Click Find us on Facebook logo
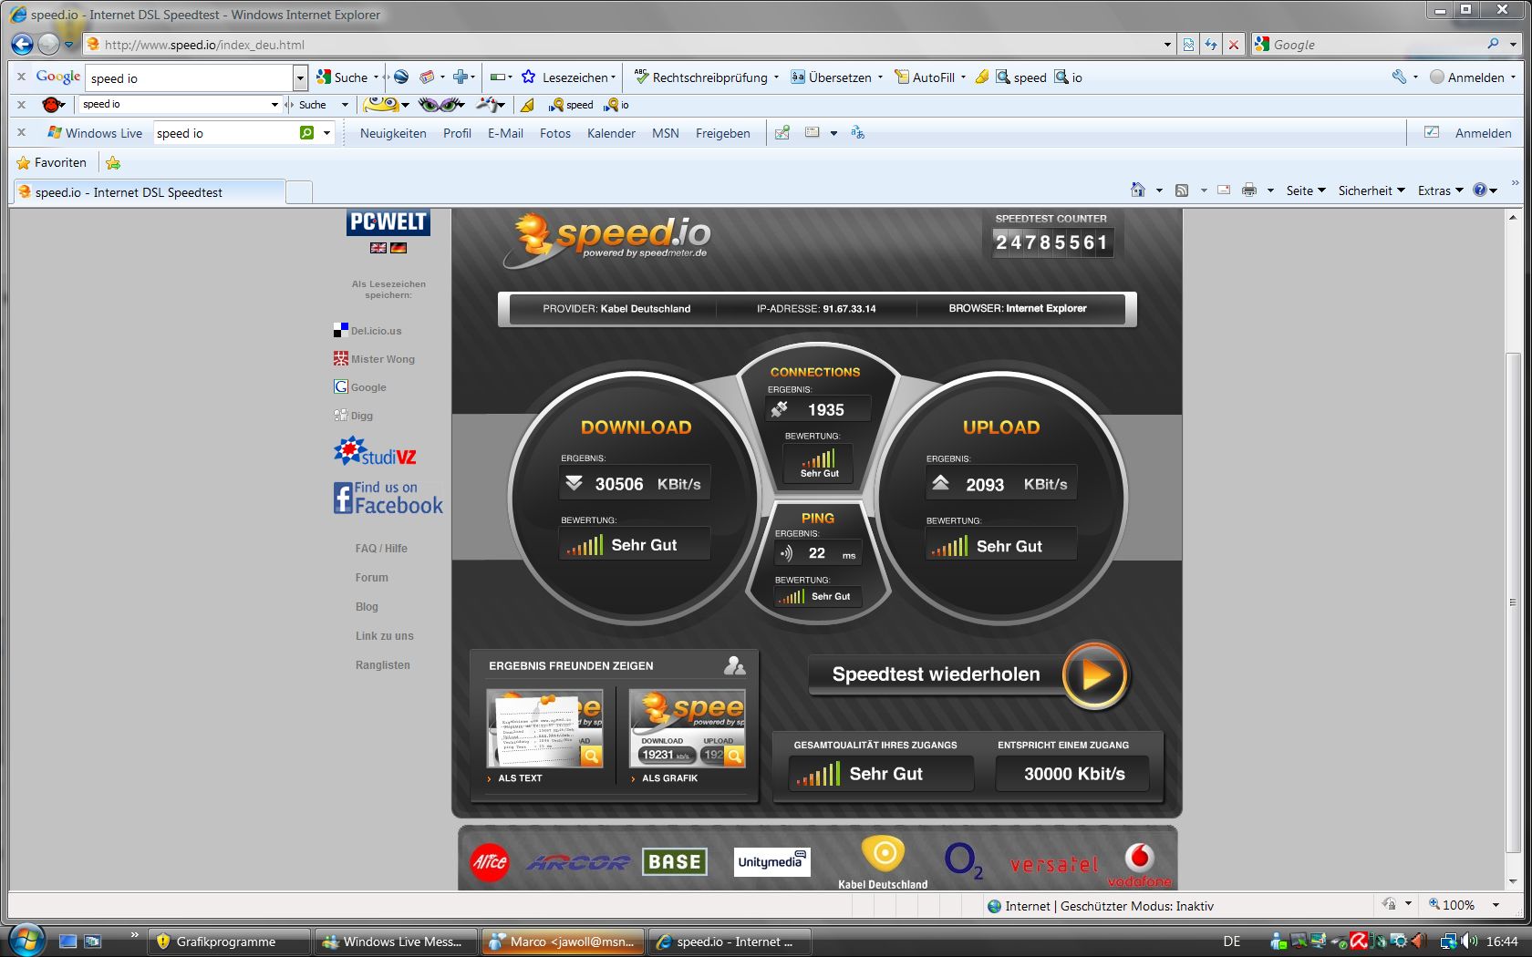The image size is (1532, 957). pyautogui.click(x=388, y=498)
